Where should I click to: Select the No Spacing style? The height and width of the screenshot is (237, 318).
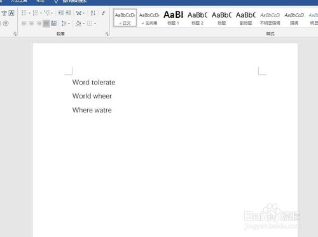[149, 18]
